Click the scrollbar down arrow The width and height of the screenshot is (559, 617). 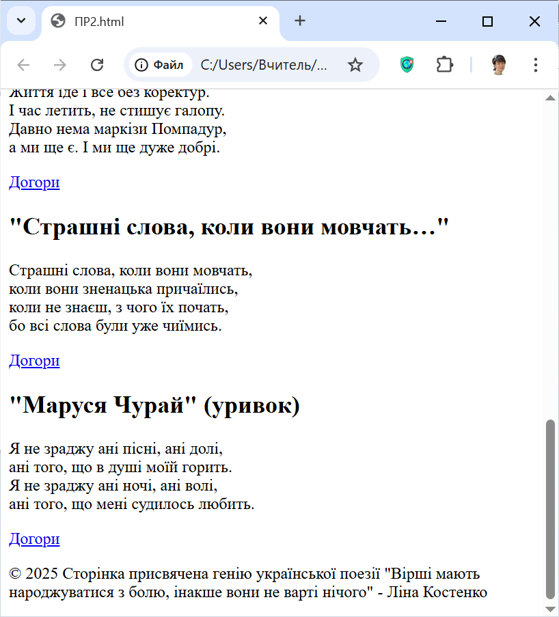[550, 608]
